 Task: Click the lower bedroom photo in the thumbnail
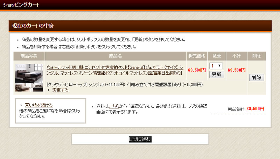(x=29, y=87)
